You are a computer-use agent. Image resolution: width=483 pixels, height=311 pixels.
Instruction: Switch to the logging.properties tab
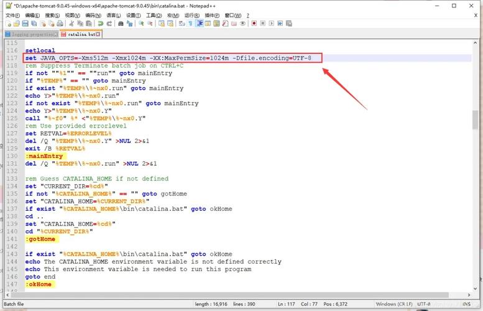click(31, 34)
